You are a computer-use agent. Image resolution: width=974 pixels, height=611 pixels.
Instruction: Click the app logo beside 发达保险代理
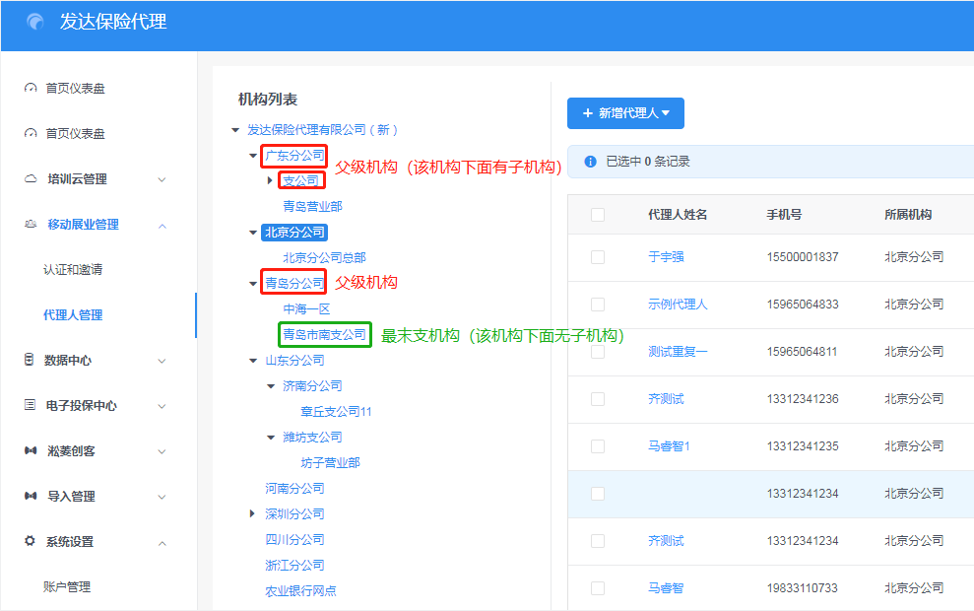click(x=35, y=22)
